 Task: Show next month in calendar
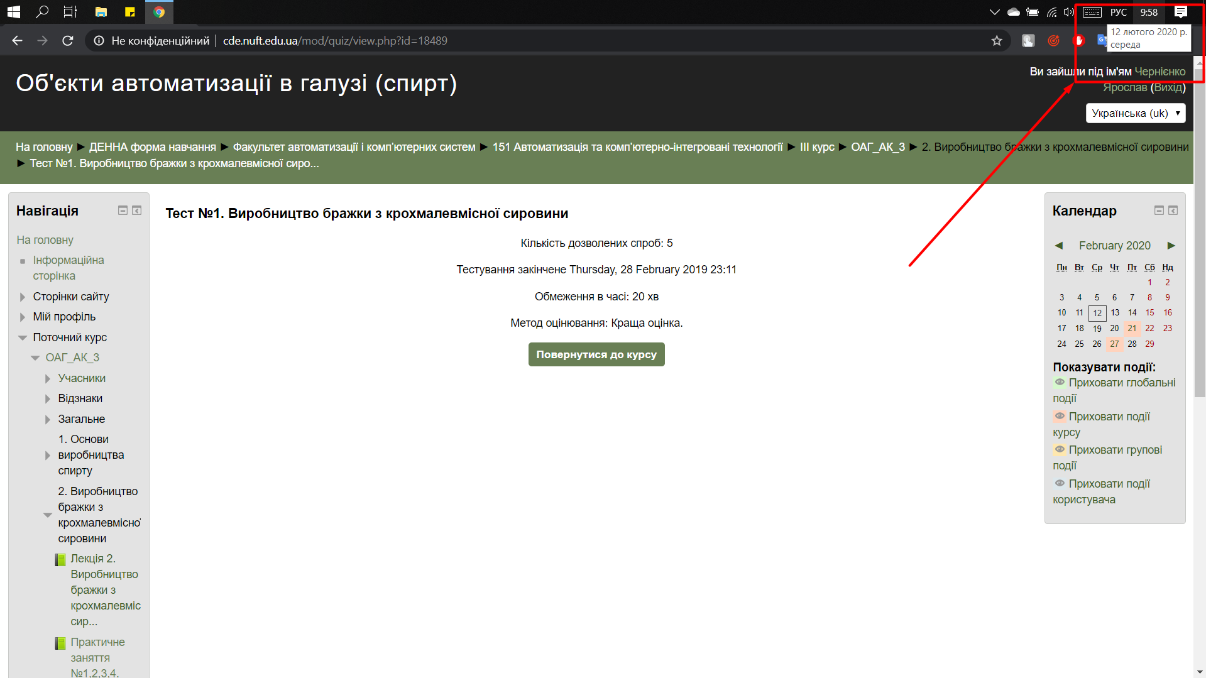point(1171,246)
